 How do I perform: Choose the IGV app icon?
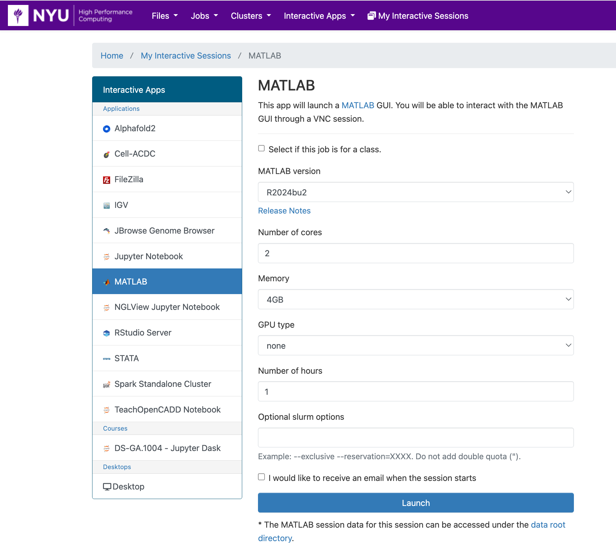pos(107,206)
